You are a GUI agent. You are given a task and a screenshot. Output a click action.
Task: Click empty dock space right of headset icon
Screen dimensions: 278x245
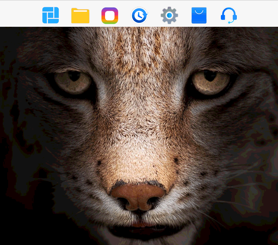tap(258, 15)
